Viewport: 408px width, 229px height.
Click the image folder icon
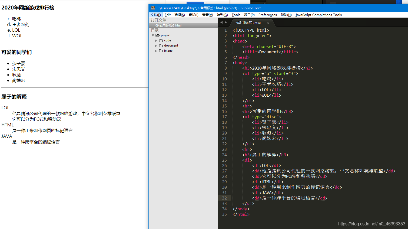tap(161, 51)
